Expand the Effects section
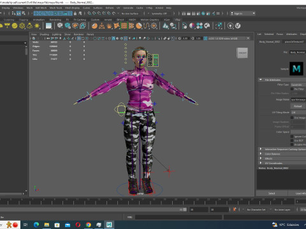 click(282, 158)
